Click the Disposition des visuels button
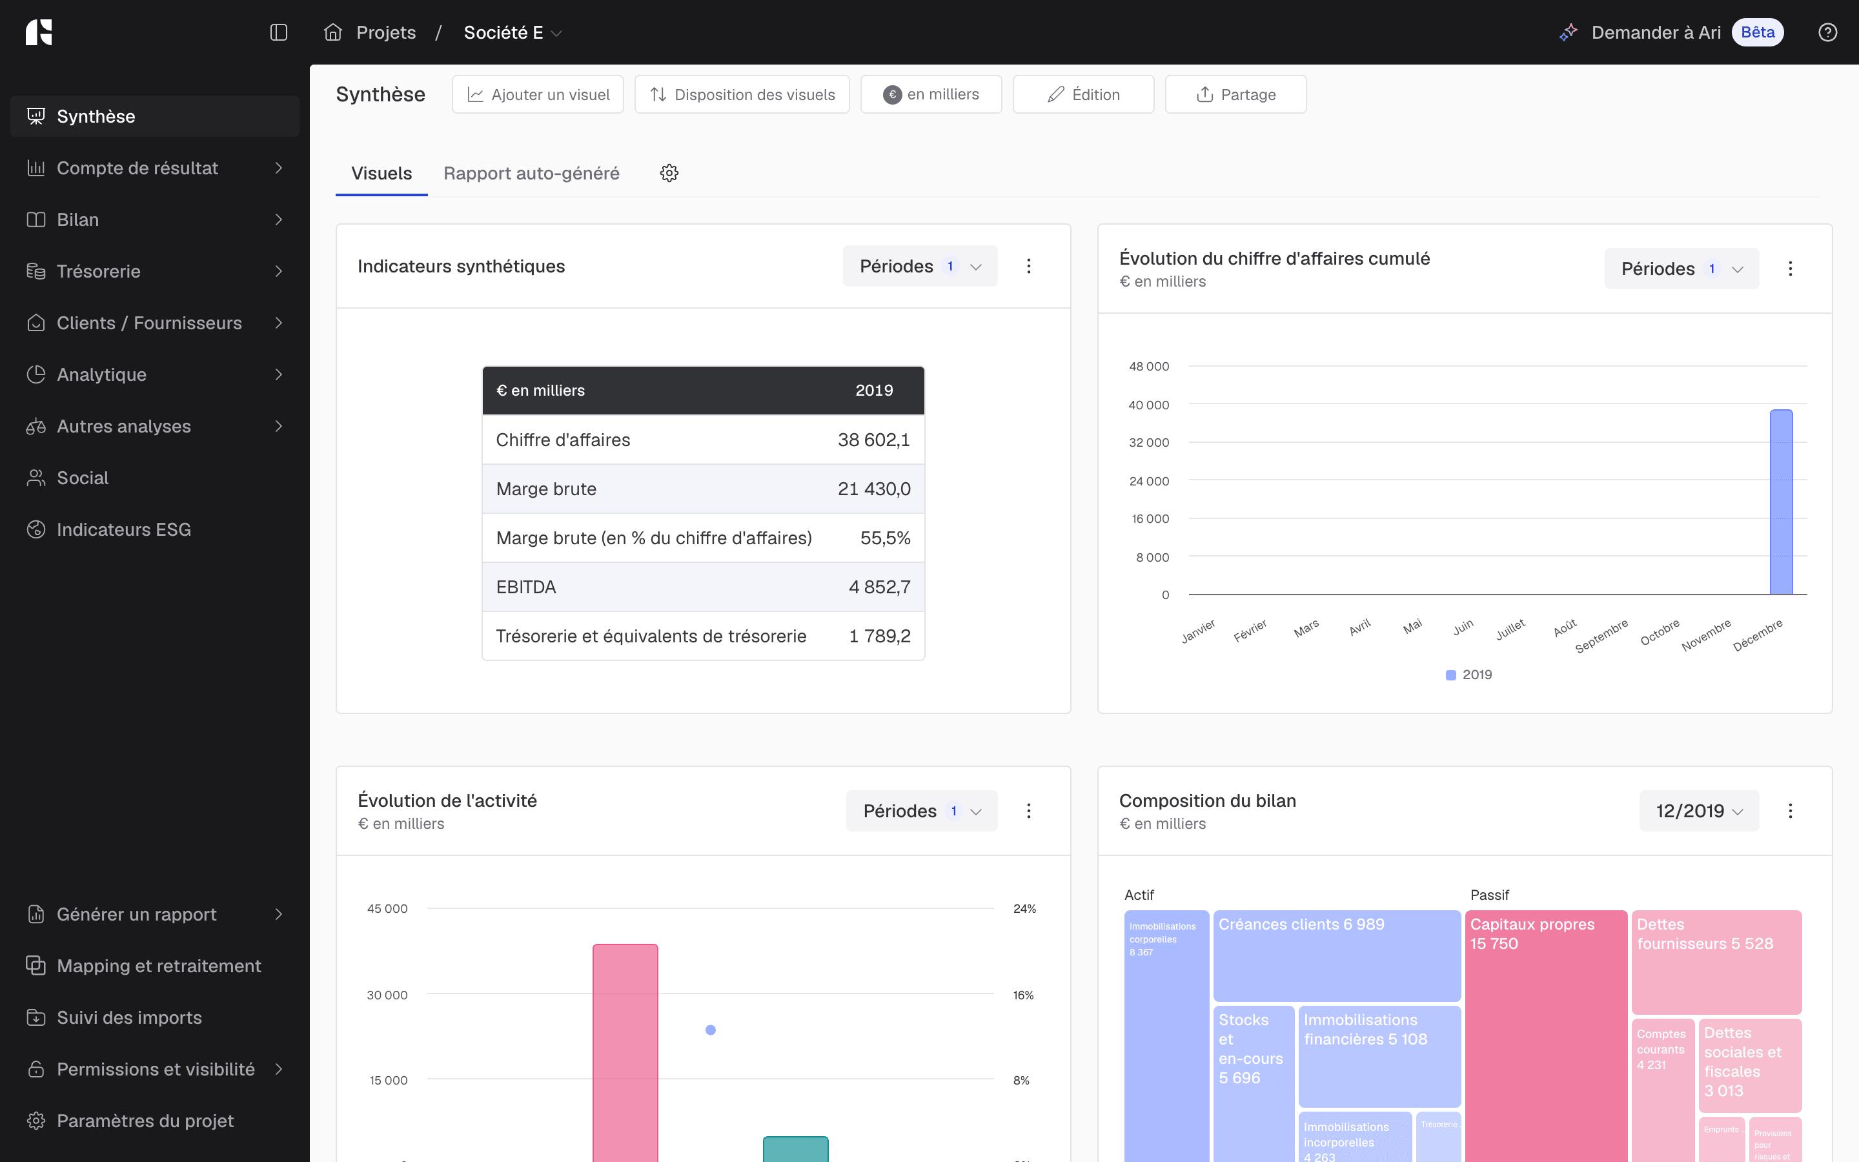Image resolution: width=1859 pixels, height=1162 pixels. click(x=742, y=94)
